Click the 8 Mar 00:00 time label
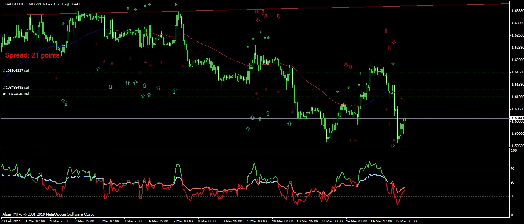 click(x=208, y=221)
